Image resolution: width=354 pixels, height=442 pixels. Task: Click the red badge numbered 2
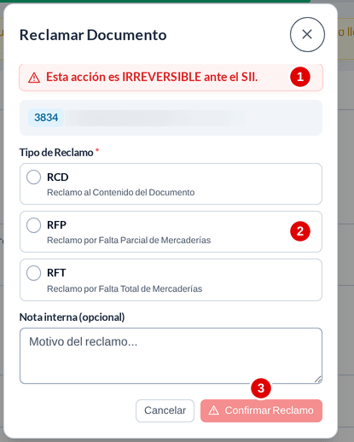300,231
